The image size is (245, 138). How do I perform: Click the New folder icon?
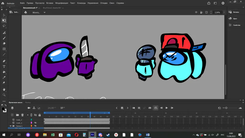(x=17, y=115)
